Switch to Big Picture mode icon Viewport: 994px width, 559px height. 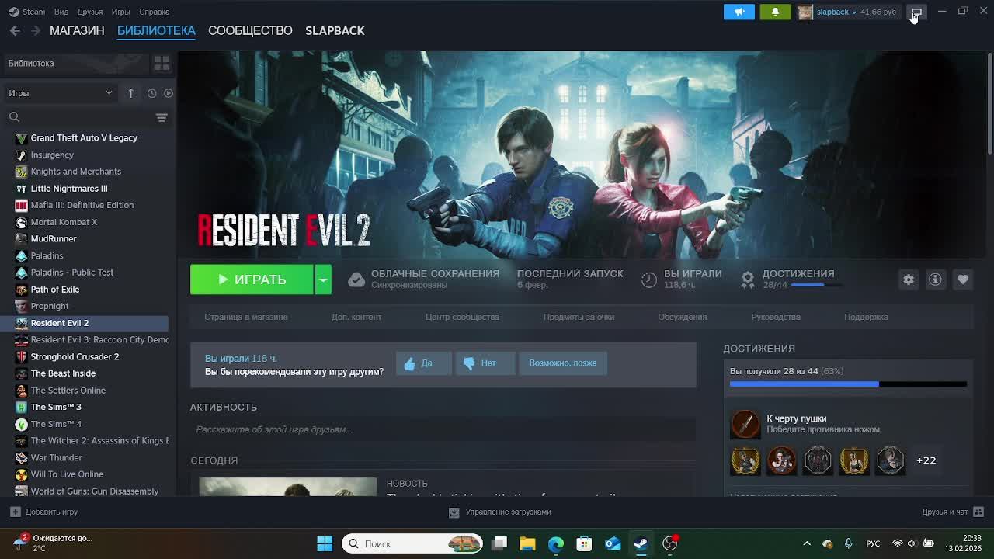coord(916,12)
